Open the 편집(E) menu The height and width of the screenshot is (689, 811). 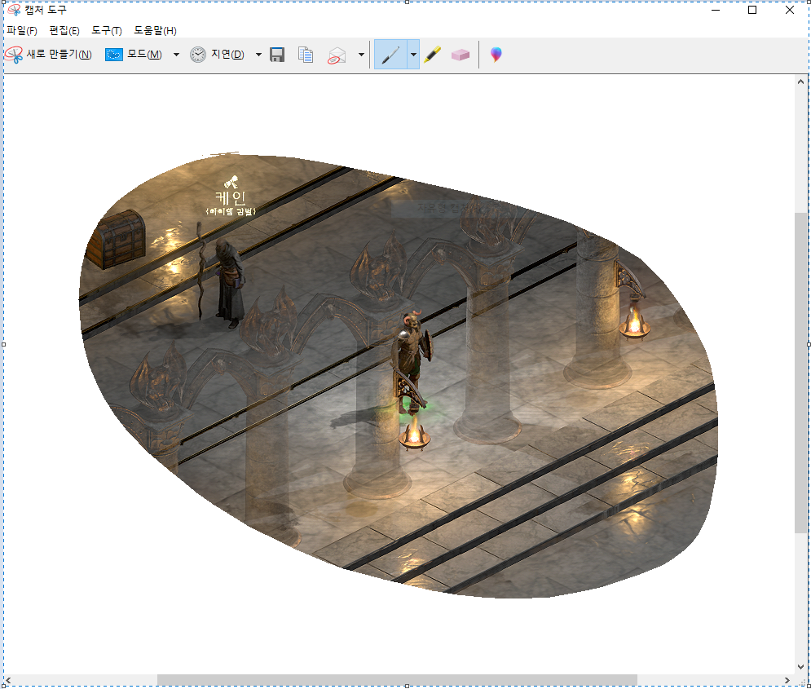coord(64,30)
